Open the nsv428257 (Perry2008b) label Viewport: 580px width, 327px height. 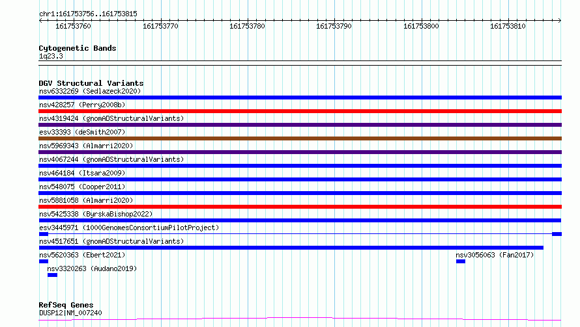click(x=82, y=105)
